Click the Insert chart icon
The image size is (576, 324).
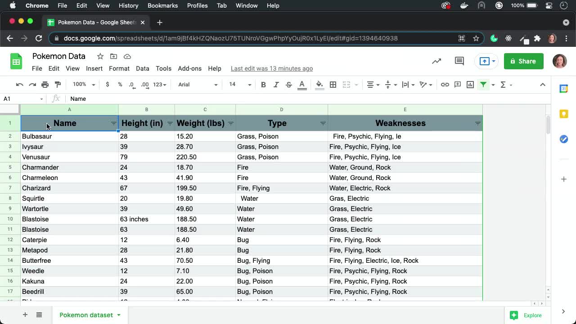pos(470,85)
